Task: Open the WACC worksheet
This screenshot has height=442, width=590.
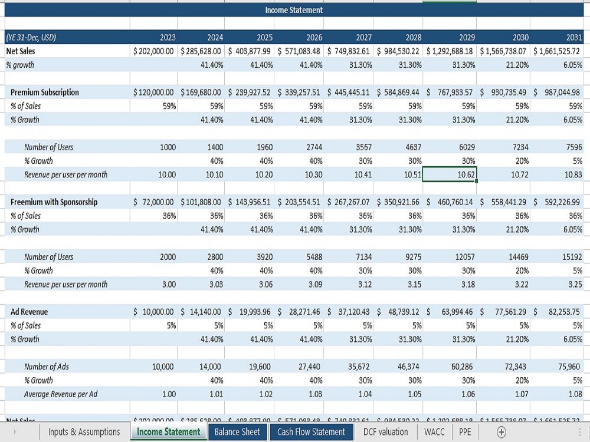Action: click(x=434, y=431)
